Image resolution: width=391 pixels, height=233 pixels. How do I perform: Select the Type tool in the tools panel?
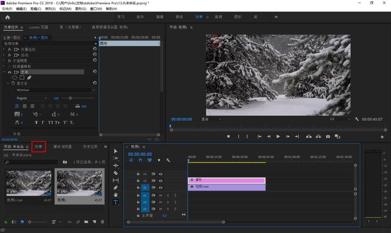click(x=115, y=202)
